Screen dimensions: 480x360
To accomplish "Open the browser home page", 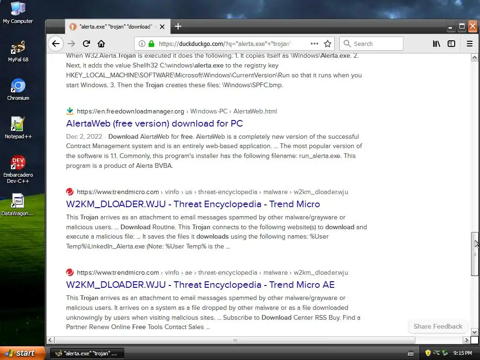I will point(101,44).
